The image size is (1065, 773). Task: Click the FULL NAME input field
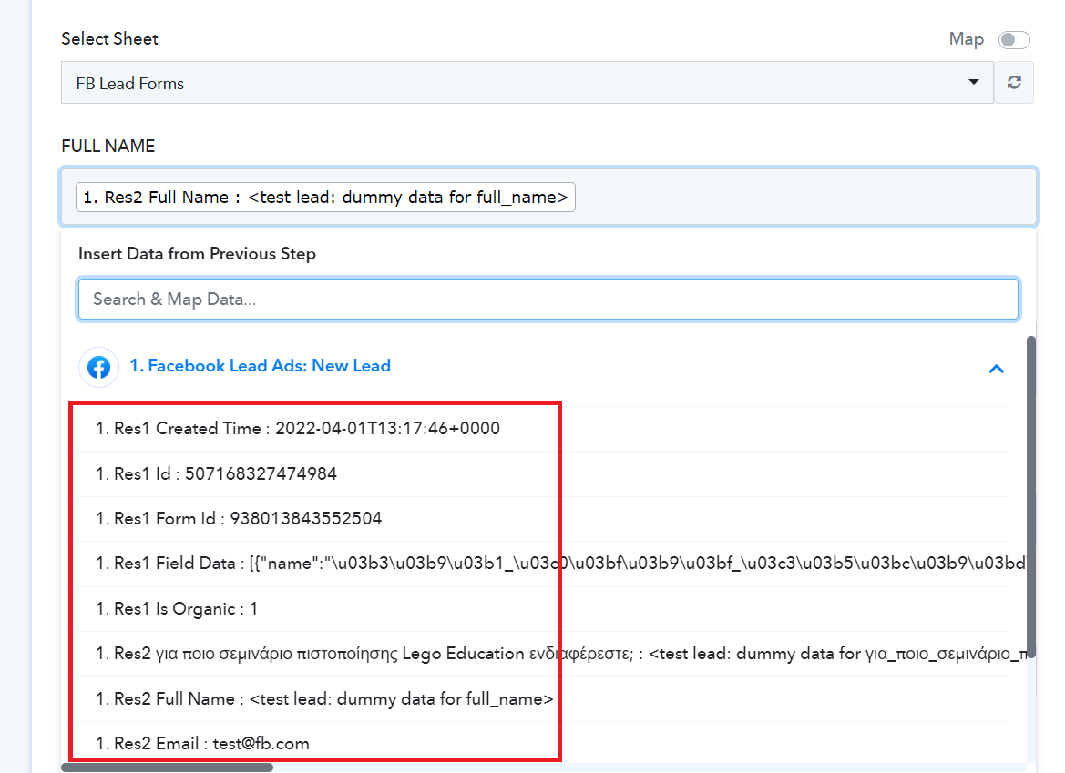tap(802, 198)
